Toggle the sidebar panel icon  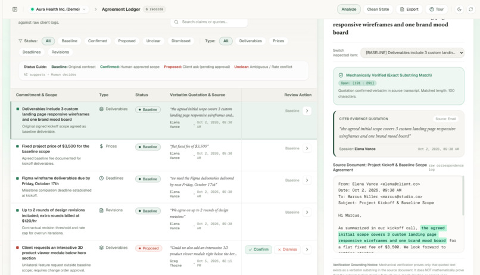tap(15, 9)
